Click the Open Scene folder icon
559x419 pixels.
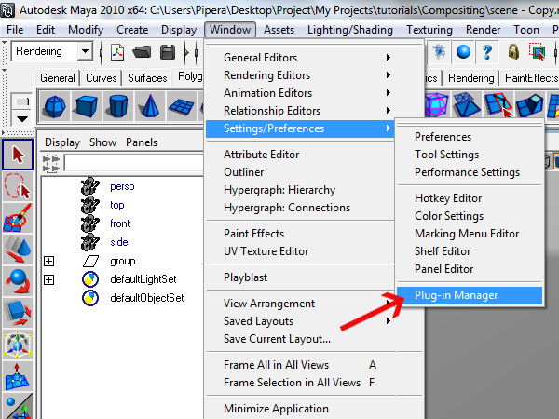pyautogui.click(x=142, y=52)
